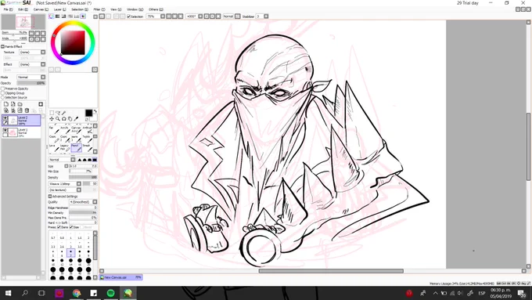Open the Canvas menu
This screenshot has width=532, height=300.
coord(41,9)
